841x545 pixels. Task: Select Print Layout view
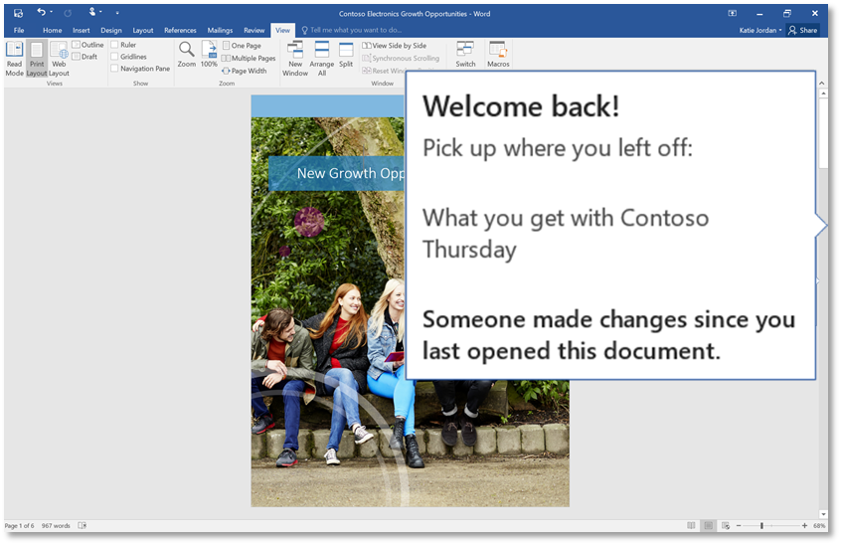tap(37, 59)
